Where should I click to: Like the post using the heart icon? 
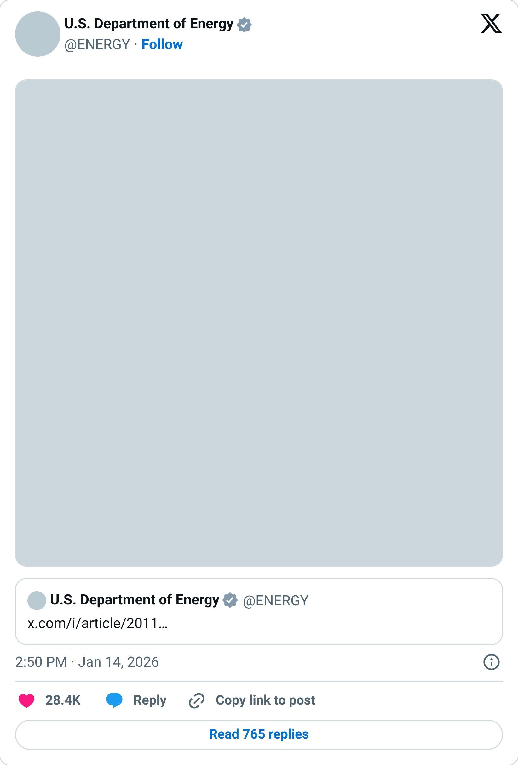point(28,700)
